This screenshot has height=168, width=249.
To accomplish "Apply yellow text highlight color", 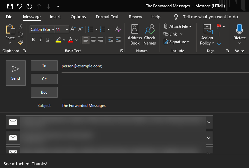I will click(x=58, y=40).
